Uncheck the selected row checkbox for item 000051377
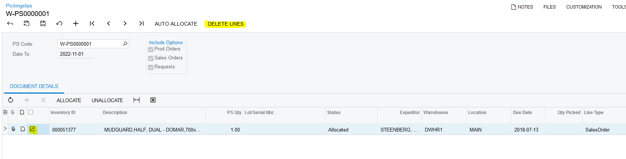Screen dimensions: 626x159 (x=32, y=129)
